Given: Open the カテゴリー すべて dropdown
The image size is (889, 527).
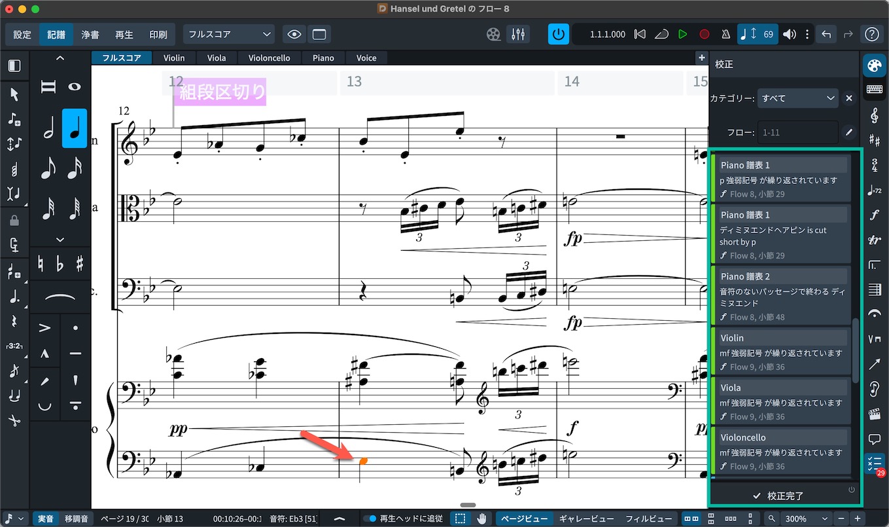Looking at the screenshot, I should click(x=797, y=98).
